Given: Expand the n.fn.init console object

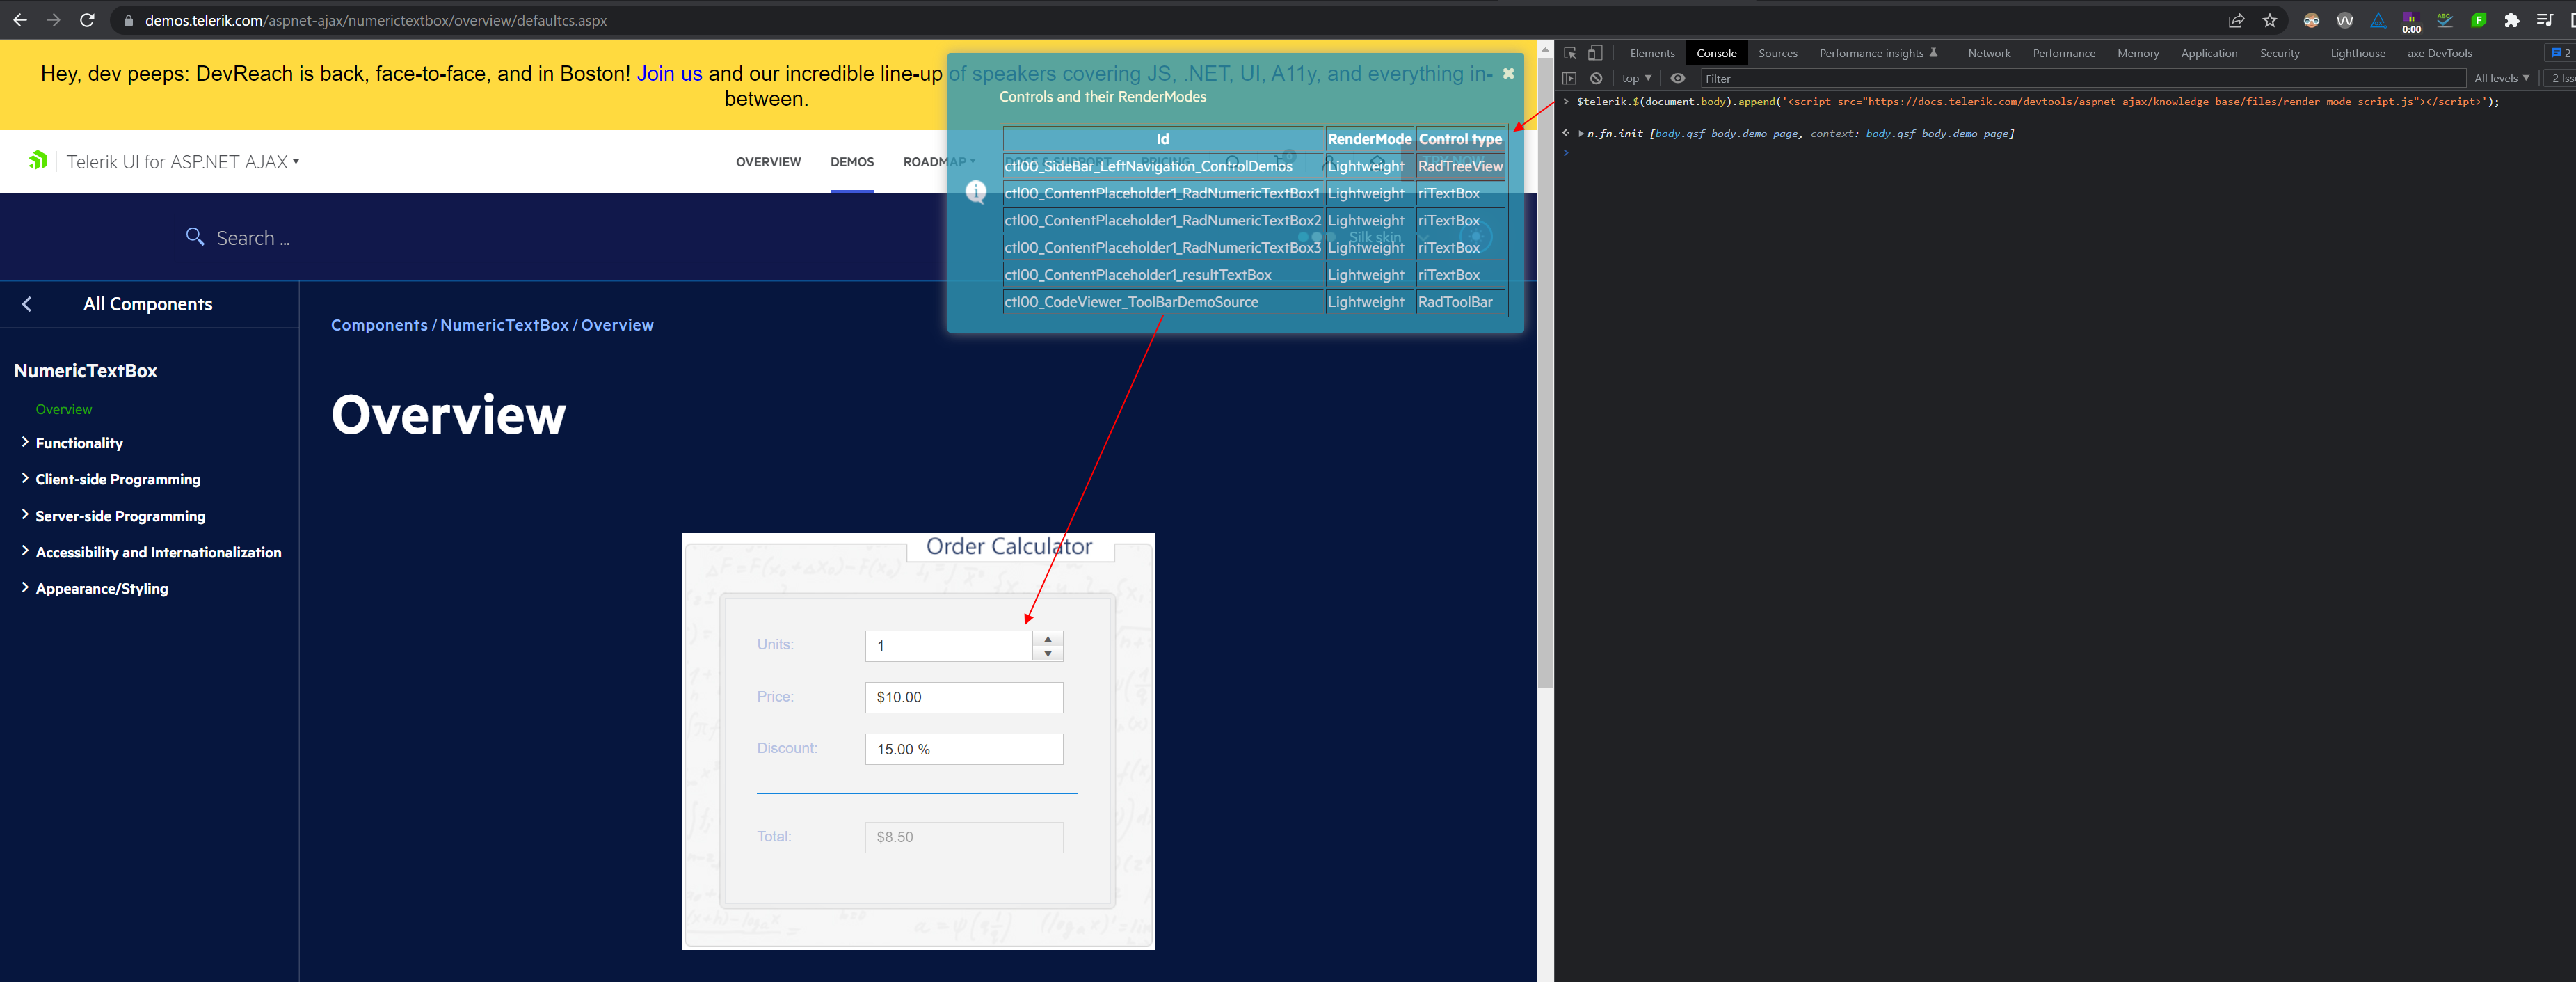Looking at the screenshot, I should (x=1581, y=133).
